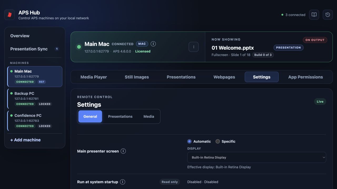Select the Automatic radio option
This screenshot has height=189, width=337.
tap(199, 141)
